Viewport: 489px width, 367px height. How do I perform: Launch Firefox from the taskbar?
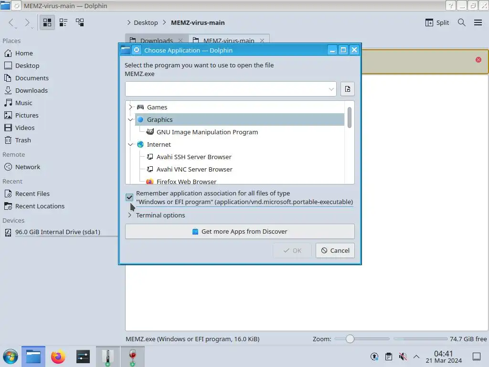pos(58,356)
